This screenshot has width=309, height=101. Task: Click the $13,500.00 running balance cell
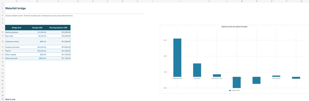(x=58, y=47)
